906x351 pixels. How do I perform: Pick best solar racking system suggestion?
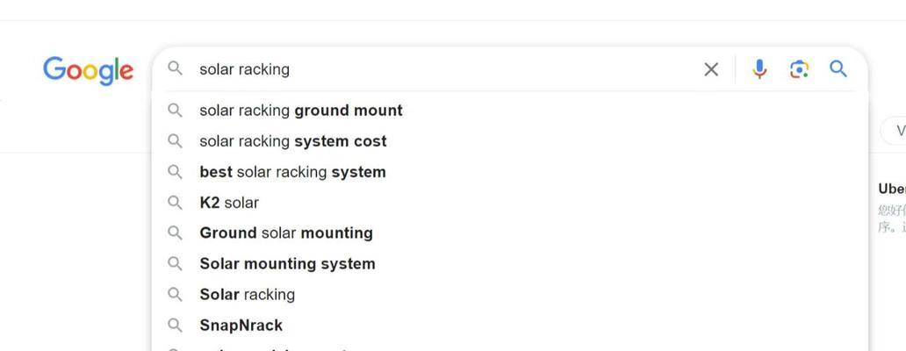click(x=510, y=171)
